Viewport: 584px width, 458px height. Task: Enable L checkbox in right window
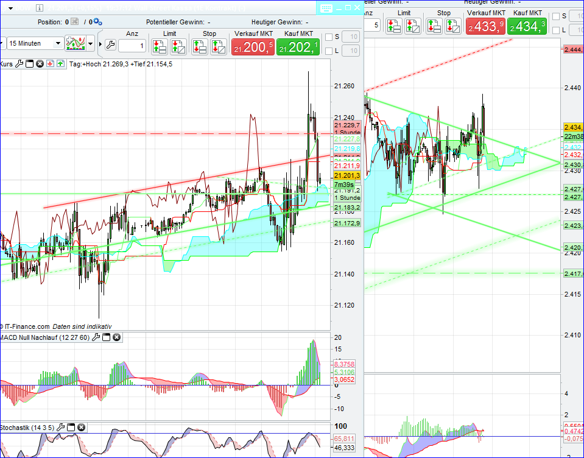556,30
